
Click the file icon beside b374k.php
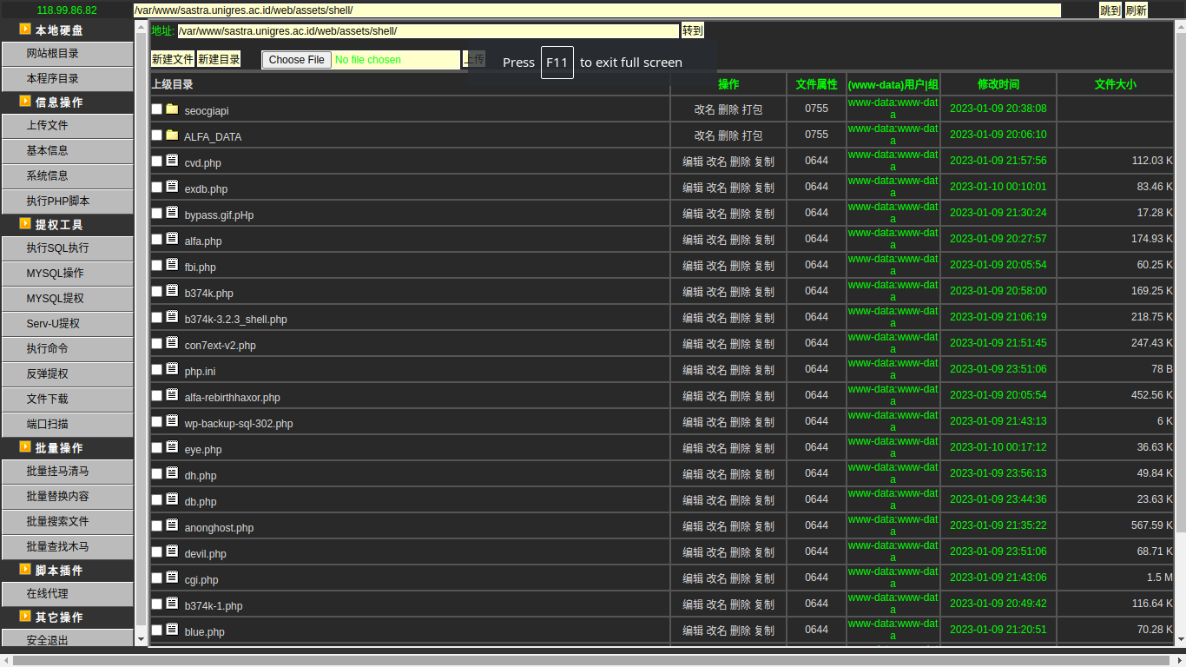pos(172,291)
